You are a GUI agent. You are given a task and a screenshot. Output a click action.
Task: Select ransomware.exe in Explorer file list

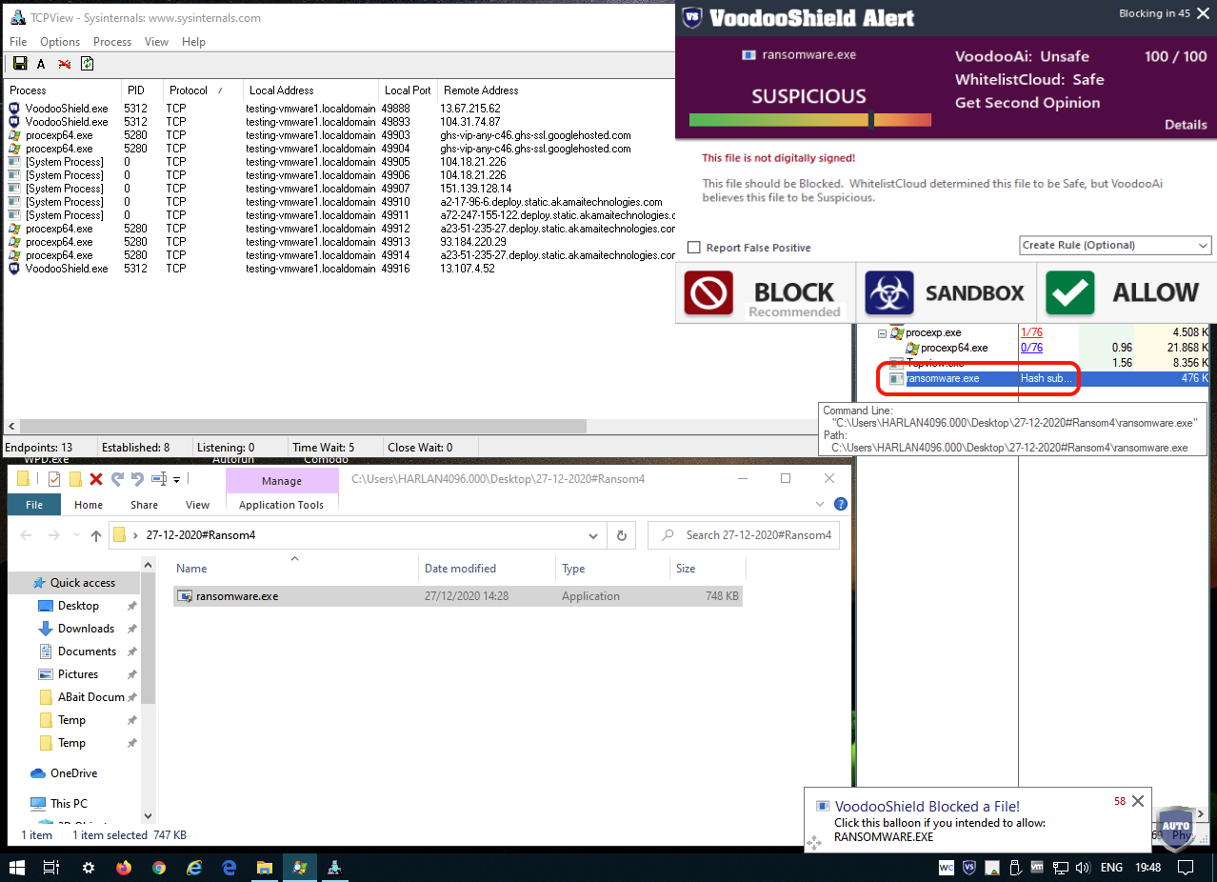coord(458,596)
